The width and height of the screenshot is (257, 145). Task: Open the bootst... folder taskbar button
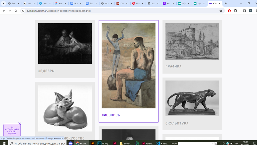coord(126,143)
